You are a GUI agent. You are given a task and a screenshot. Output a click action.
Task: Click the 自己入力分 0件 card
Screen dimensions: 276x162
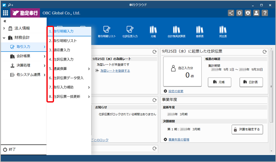[x=182, y=72]
